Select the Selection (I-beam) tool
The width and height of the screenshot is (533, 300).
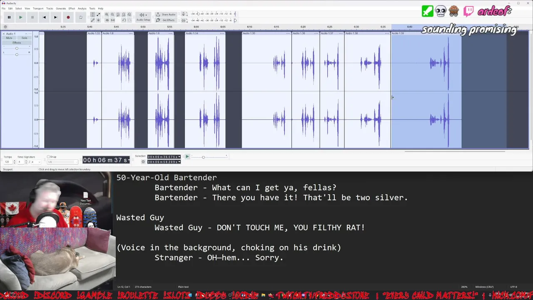(x=93, y=15)
